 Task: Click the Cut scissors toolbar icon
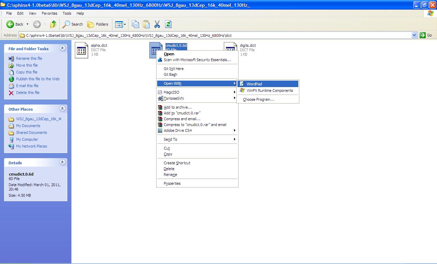[157, 24]
